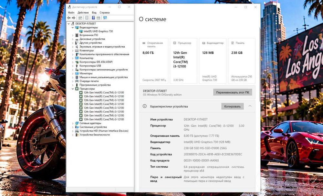Viewport: 323px width, 196px height.
Task: Click the Устройства безопасности icon
Action: tap(77, 135)
